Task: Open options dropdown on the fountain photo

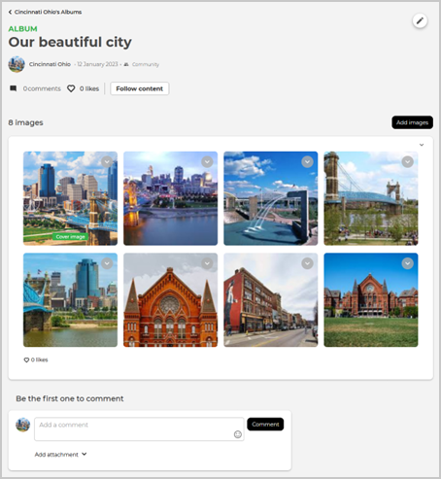Action: (x=307, y=161)
